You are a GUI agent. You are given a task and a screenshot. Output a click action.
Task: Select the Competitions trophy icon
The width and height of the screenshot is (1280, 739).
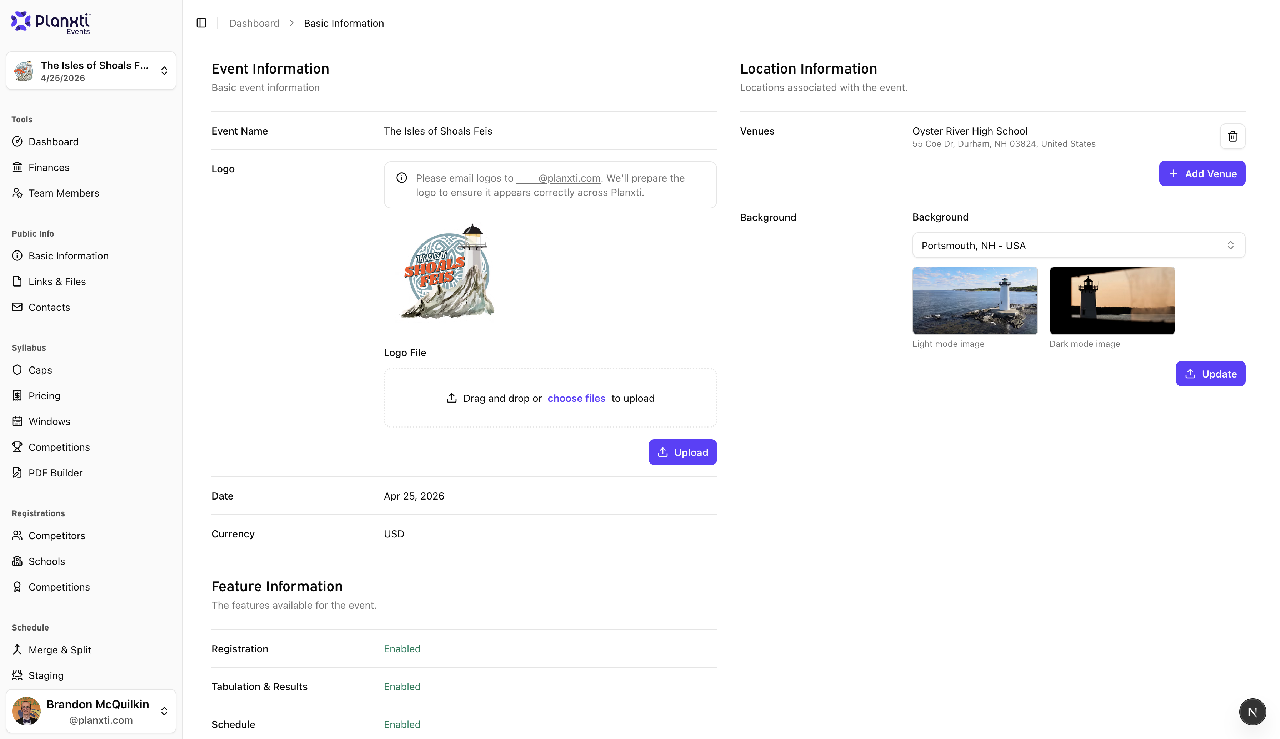(x=17, y=447)
